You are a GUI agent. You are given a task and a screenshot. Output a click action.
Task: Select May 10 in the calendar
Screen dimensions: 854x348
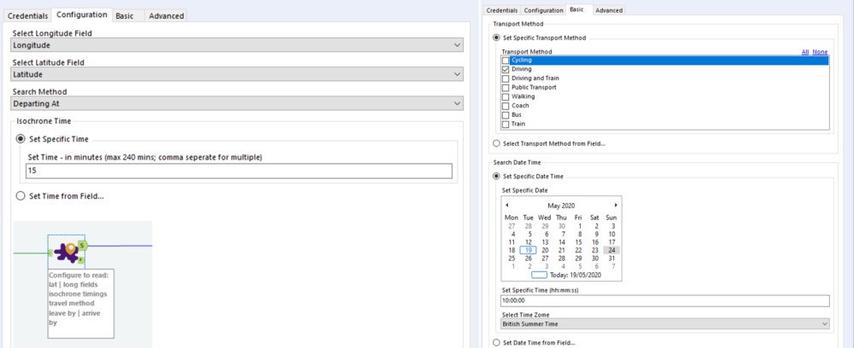[x=611, y=234]
